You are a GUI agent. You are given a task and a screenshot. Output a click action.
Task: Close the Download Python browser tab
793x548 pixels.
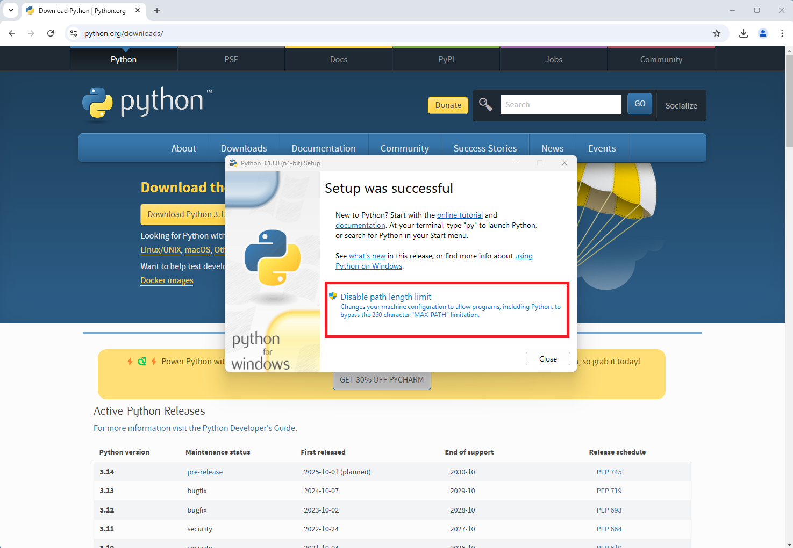(x=138, y=10)
